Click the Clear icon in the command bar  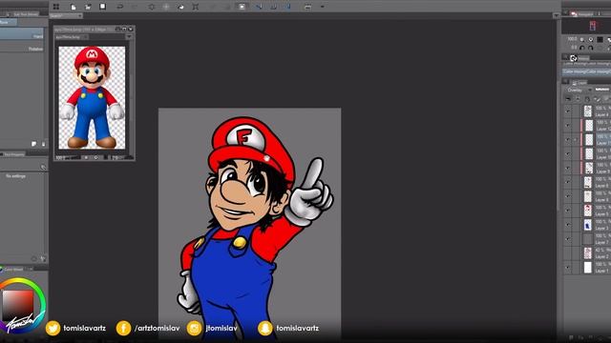tap(152, 7)
